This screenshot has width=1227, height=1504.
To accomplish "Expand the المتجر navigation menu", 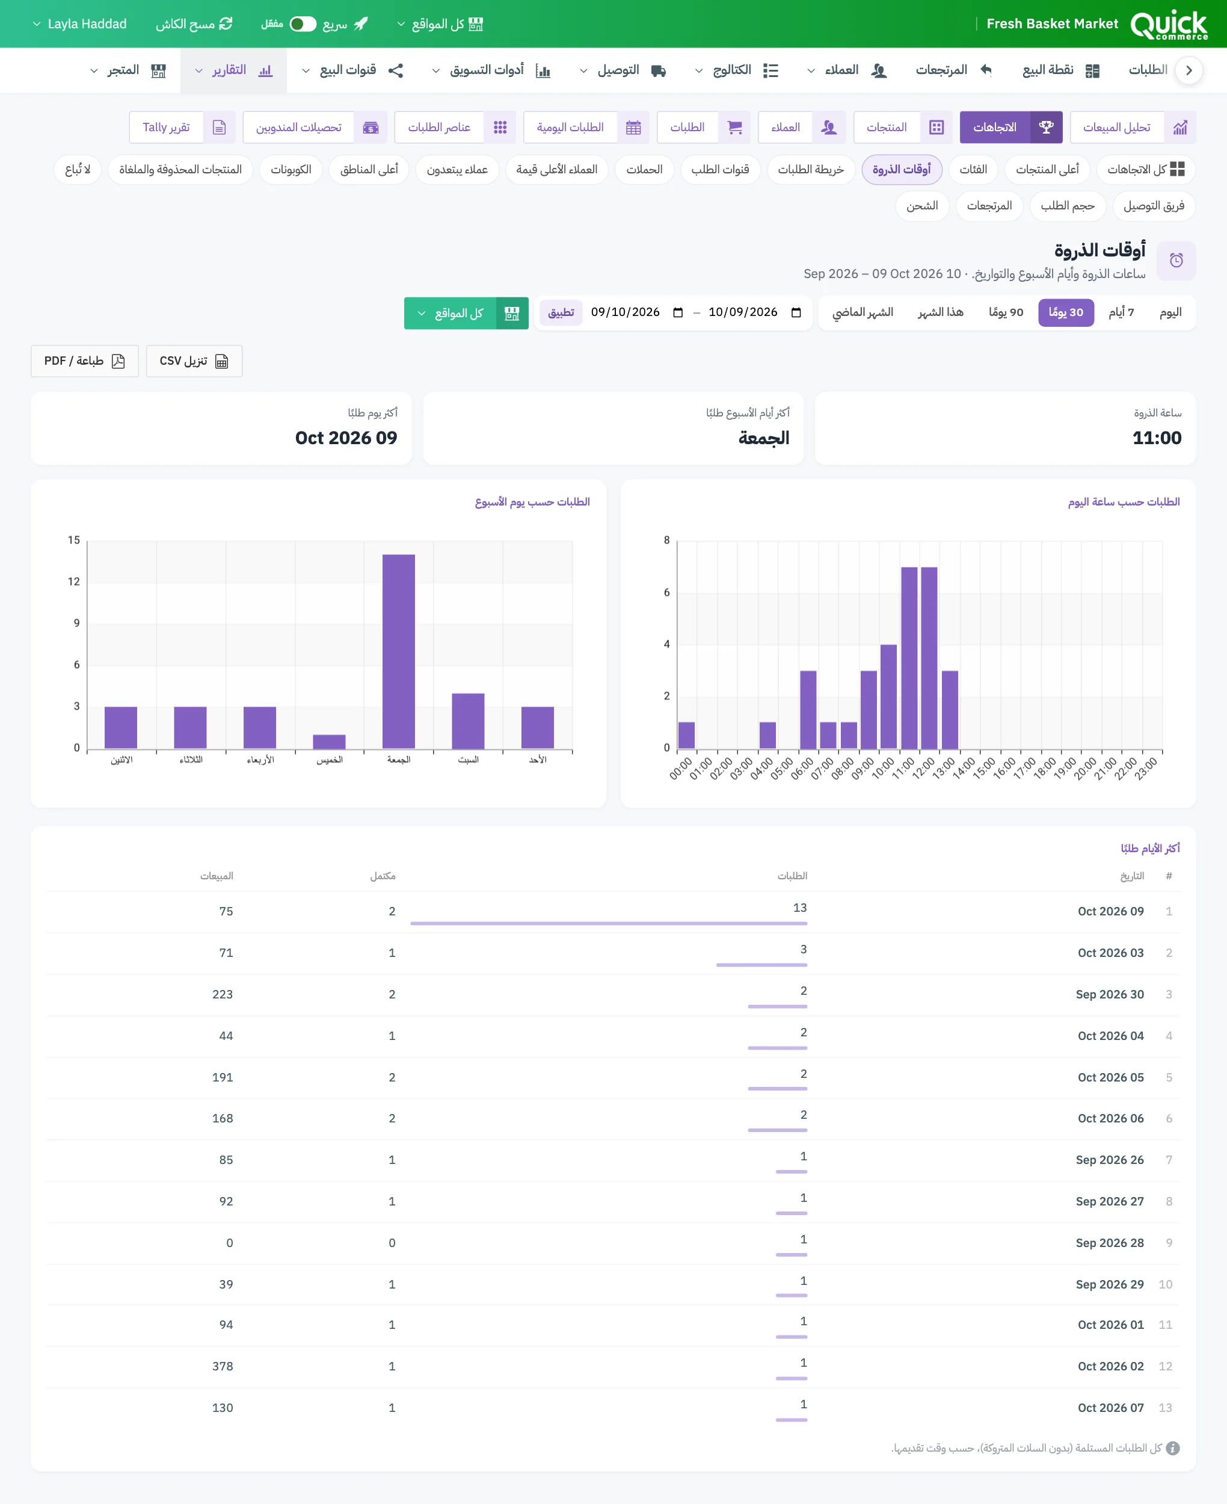I will (x=128, y=70).
